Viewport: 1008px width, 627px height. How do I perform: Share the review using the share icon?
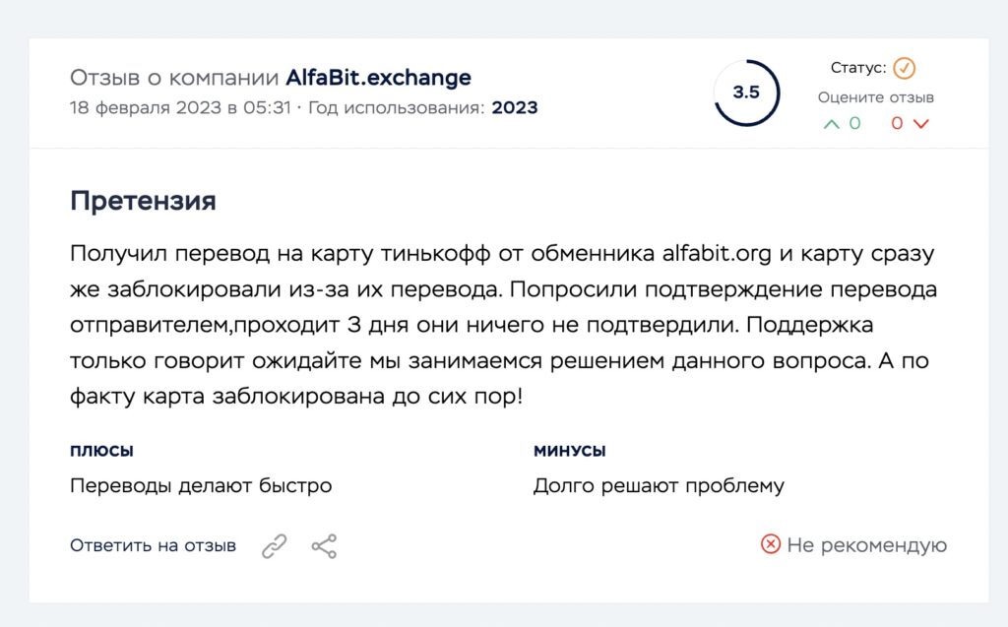324,546
